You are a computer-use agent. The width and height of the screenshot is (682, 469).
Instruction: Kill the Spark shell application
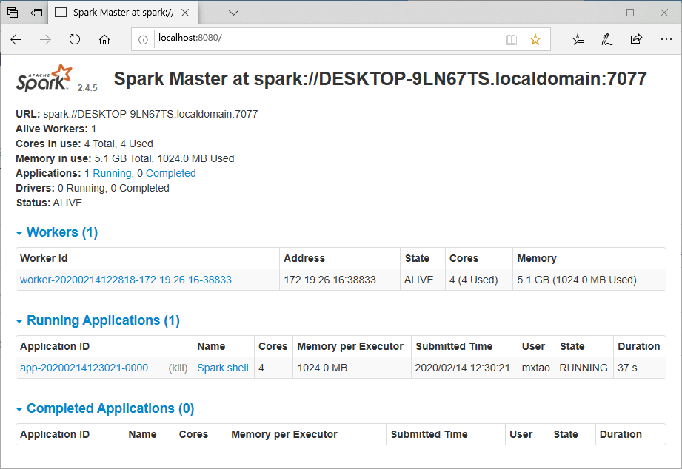point(177,368)
